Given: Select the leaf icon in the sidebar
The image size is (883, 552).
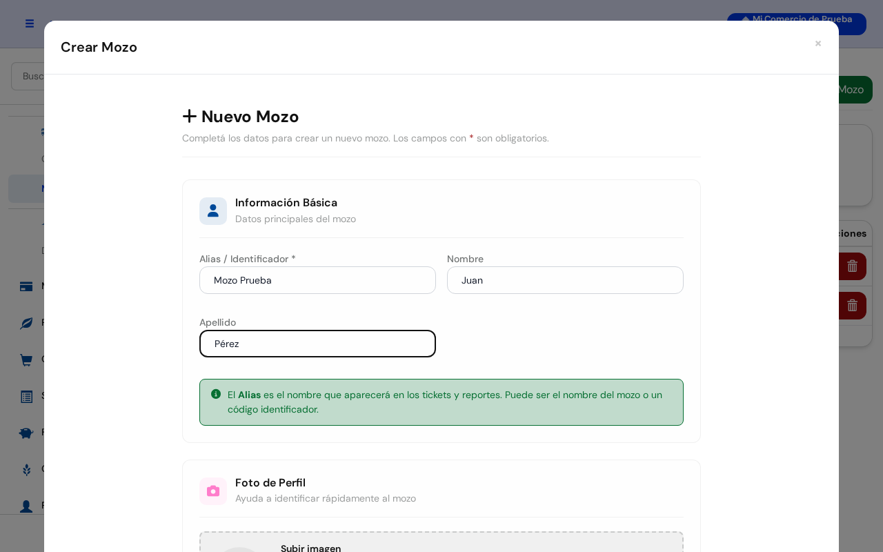Looking at the screenshot, I should point(26,323).
